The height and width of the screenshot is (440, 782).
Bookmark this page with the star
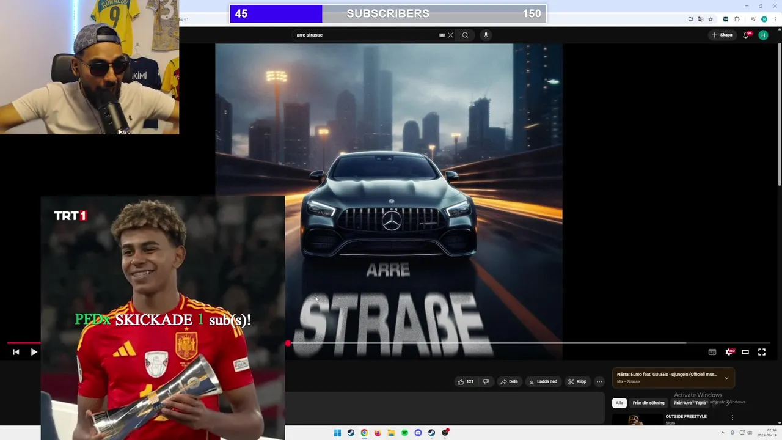[711, 19]
